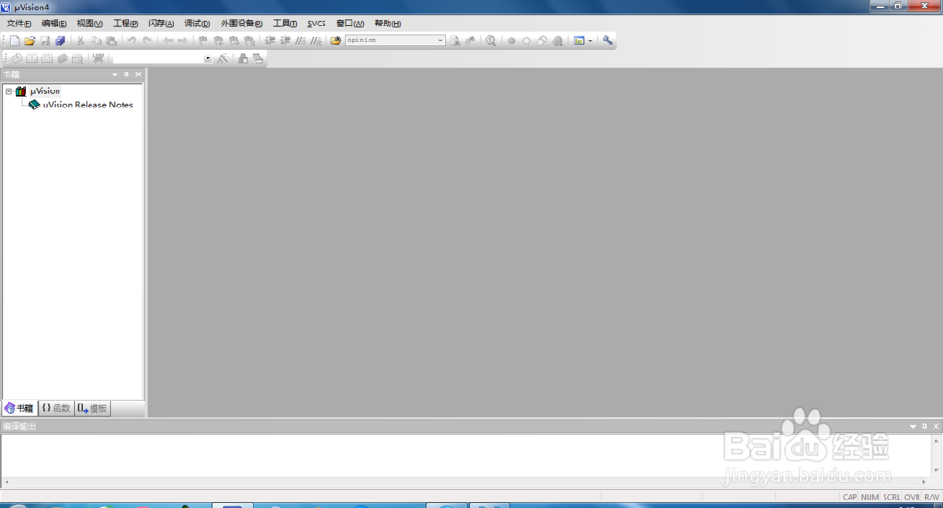Open the 工具(T) menu

285,24
